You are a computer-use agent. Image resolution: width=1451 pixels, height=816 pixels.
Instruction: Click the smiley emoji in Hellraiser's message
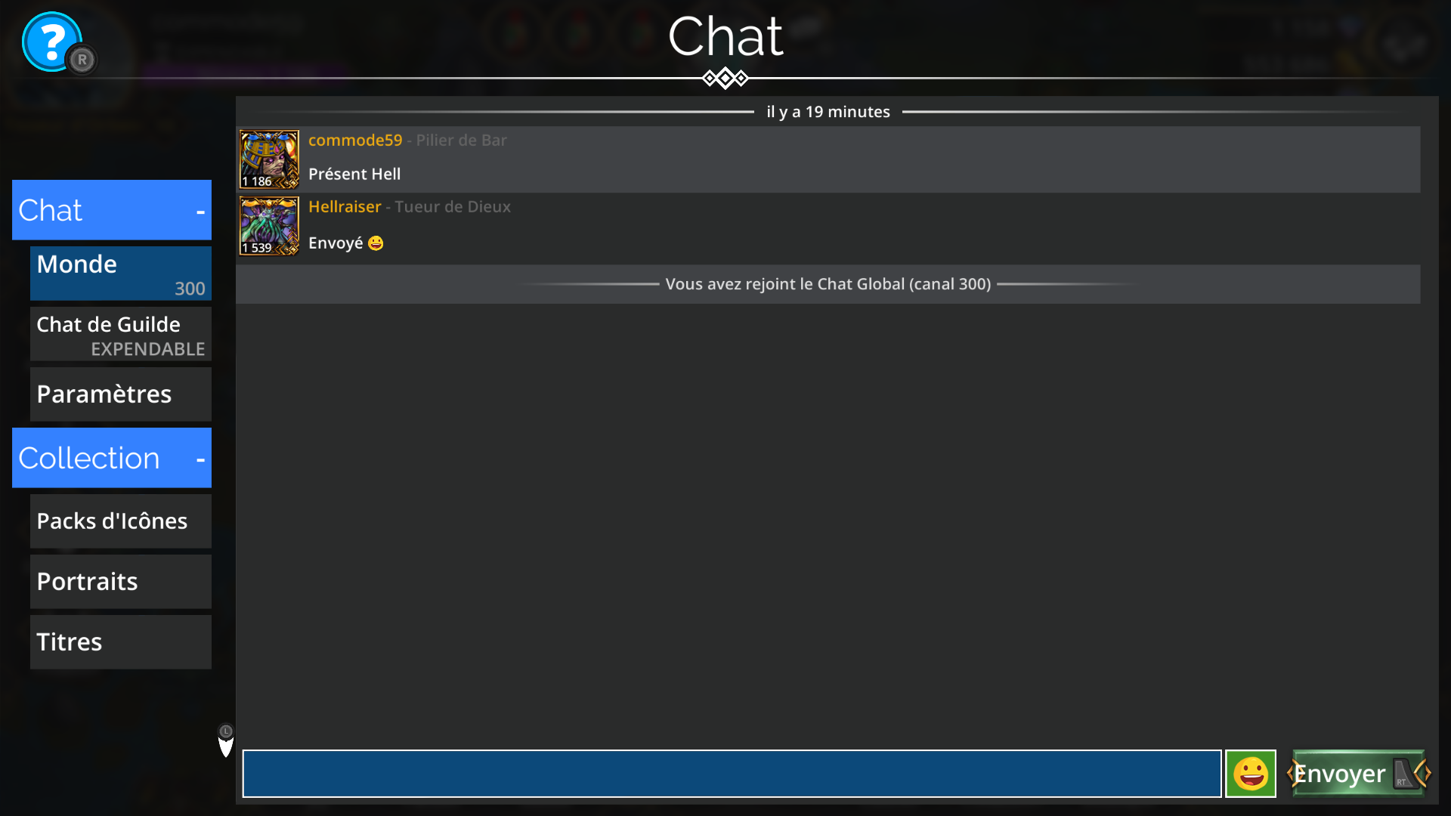(x=376, y=243)
